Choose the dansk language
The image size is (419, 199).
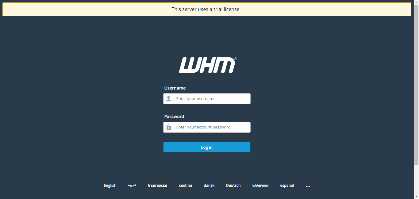209,185
